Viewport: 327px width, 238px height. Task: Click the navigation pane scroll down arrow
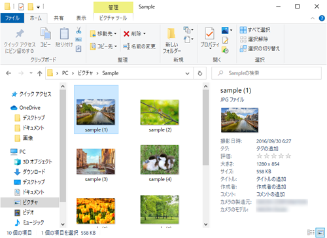(63, 224)
